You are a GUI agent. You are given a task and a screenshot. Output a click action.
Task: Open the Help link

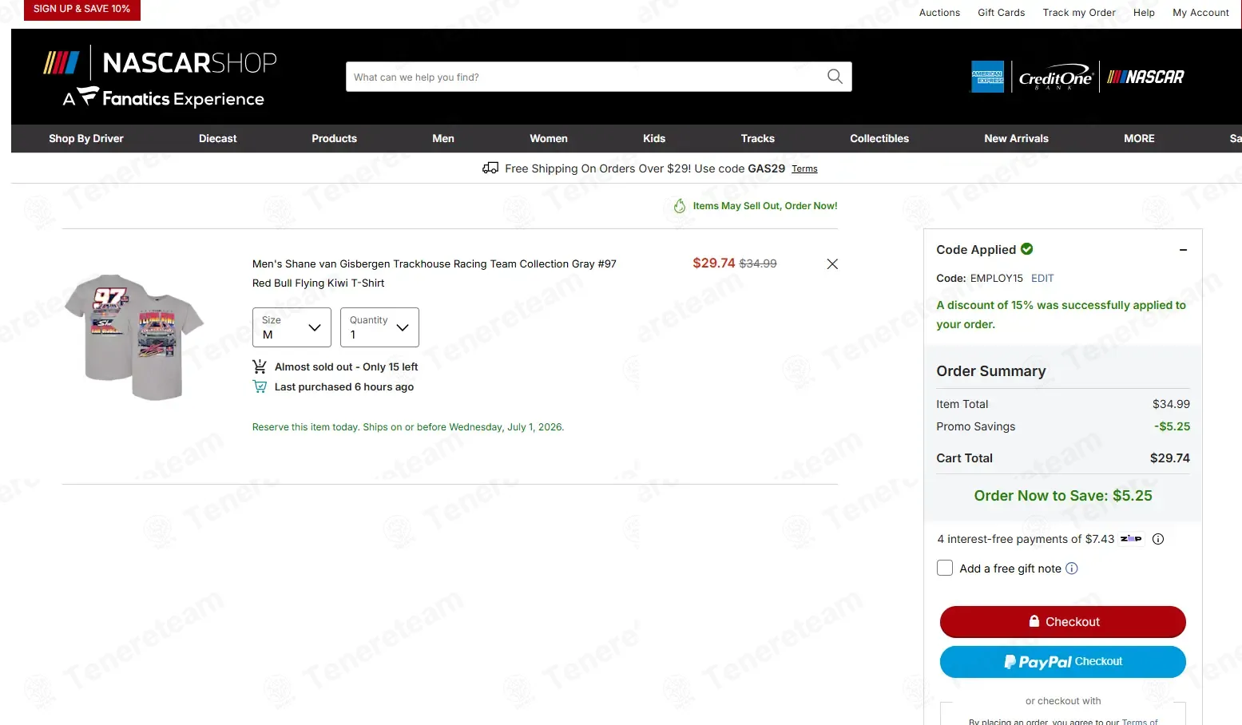[x=1144, y=13]
